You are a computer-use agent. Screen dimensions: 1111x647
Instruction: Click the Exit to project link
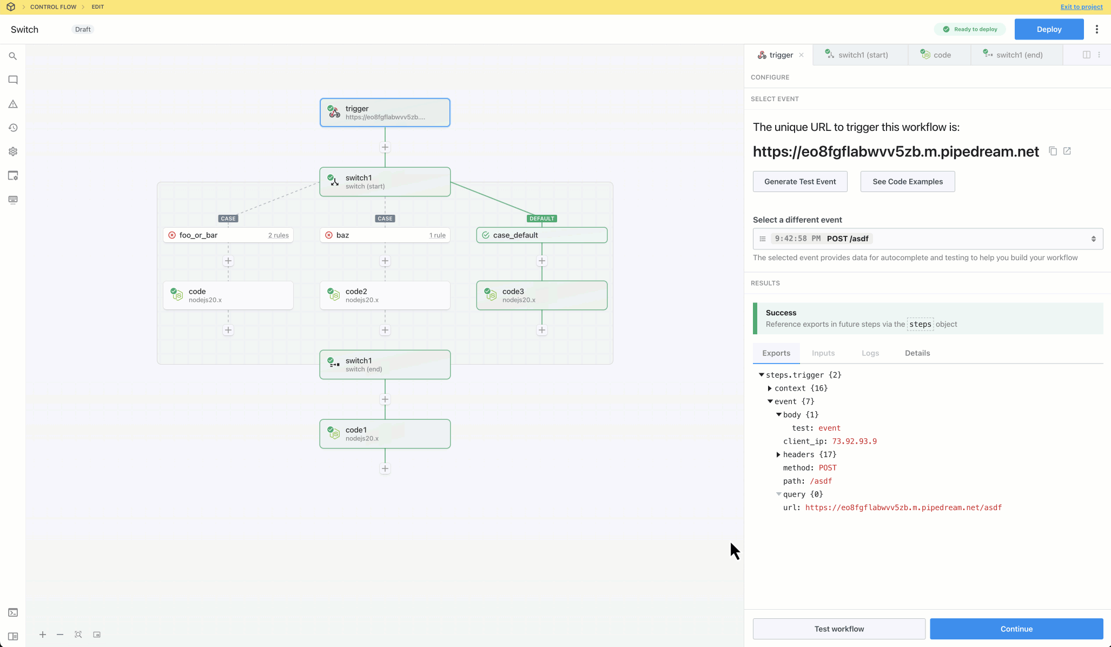pos(1081,7)
